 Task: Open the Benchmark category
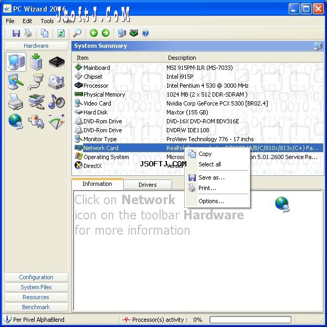(36, 307)
